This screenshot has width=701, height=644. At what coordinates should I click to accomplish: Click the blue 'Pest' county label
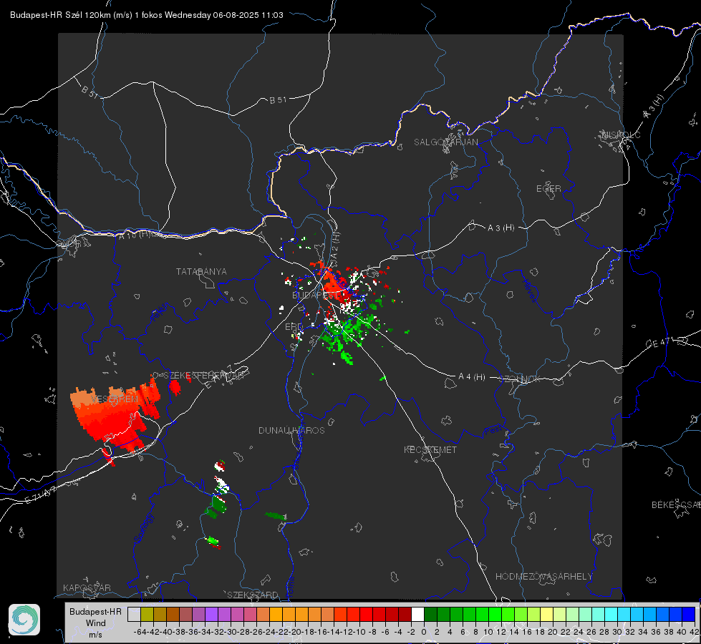[x=493, y=431]
